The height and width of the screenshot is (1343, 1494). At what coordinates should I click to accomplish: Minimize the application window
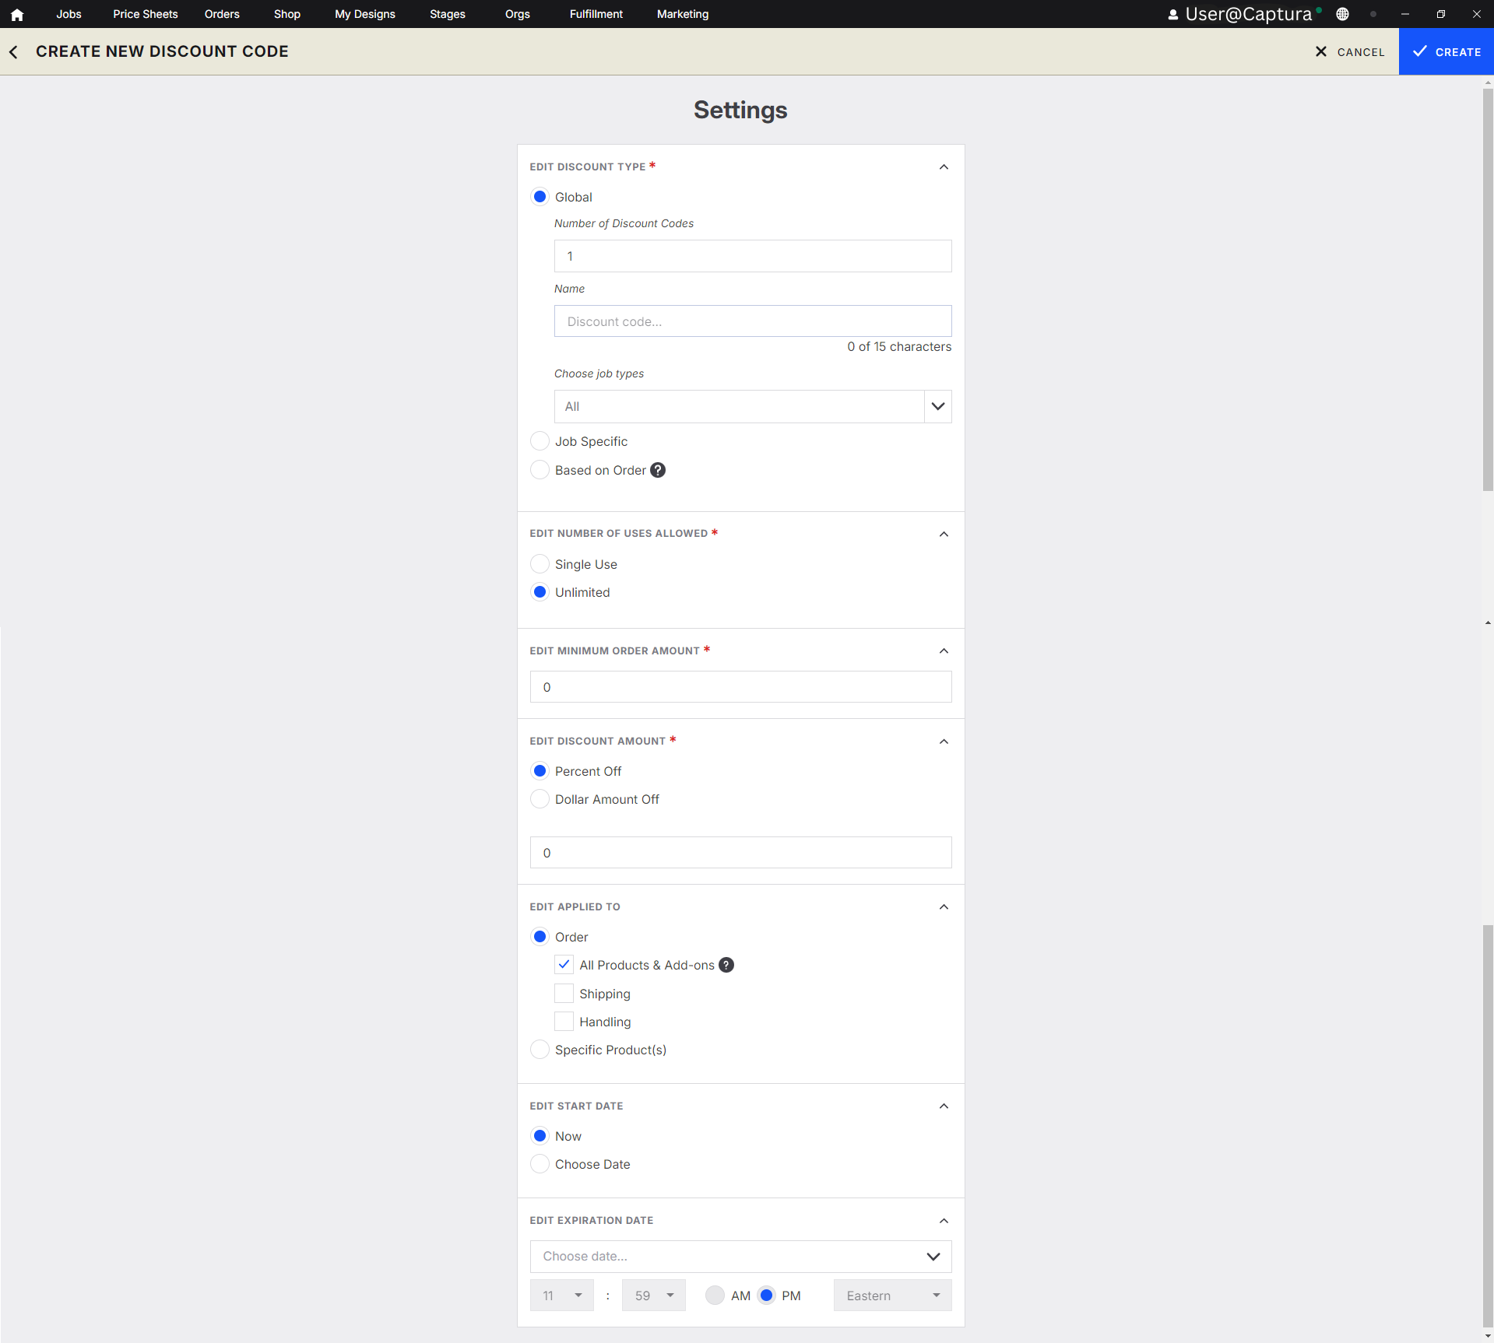point(1405,14)
